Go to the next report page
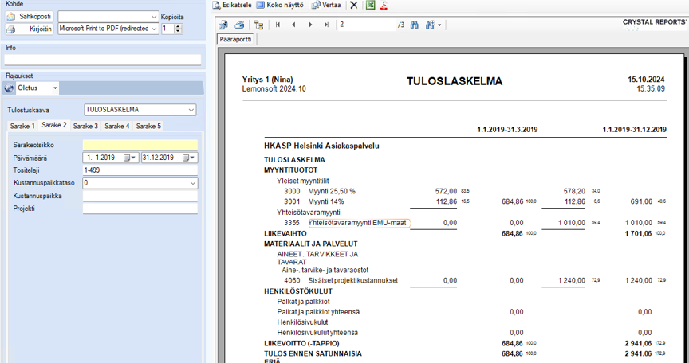689x363 pixels. pos(310,25)
